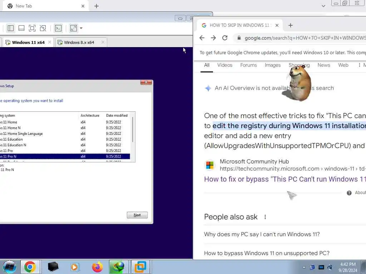This screenshot has width=366, height=274.
Task: Select Windows 11 Home N row
Action: point(65,128)
